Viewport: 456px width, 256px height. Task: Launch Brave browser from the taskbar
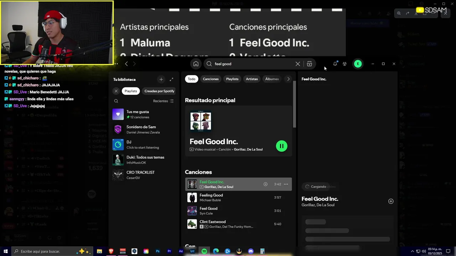click(111, 251)
